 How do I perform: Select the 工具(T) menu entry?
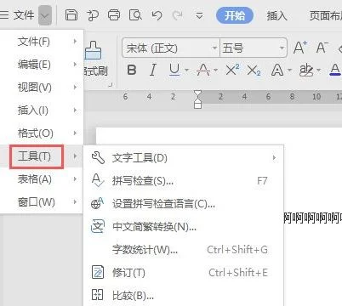42,156
